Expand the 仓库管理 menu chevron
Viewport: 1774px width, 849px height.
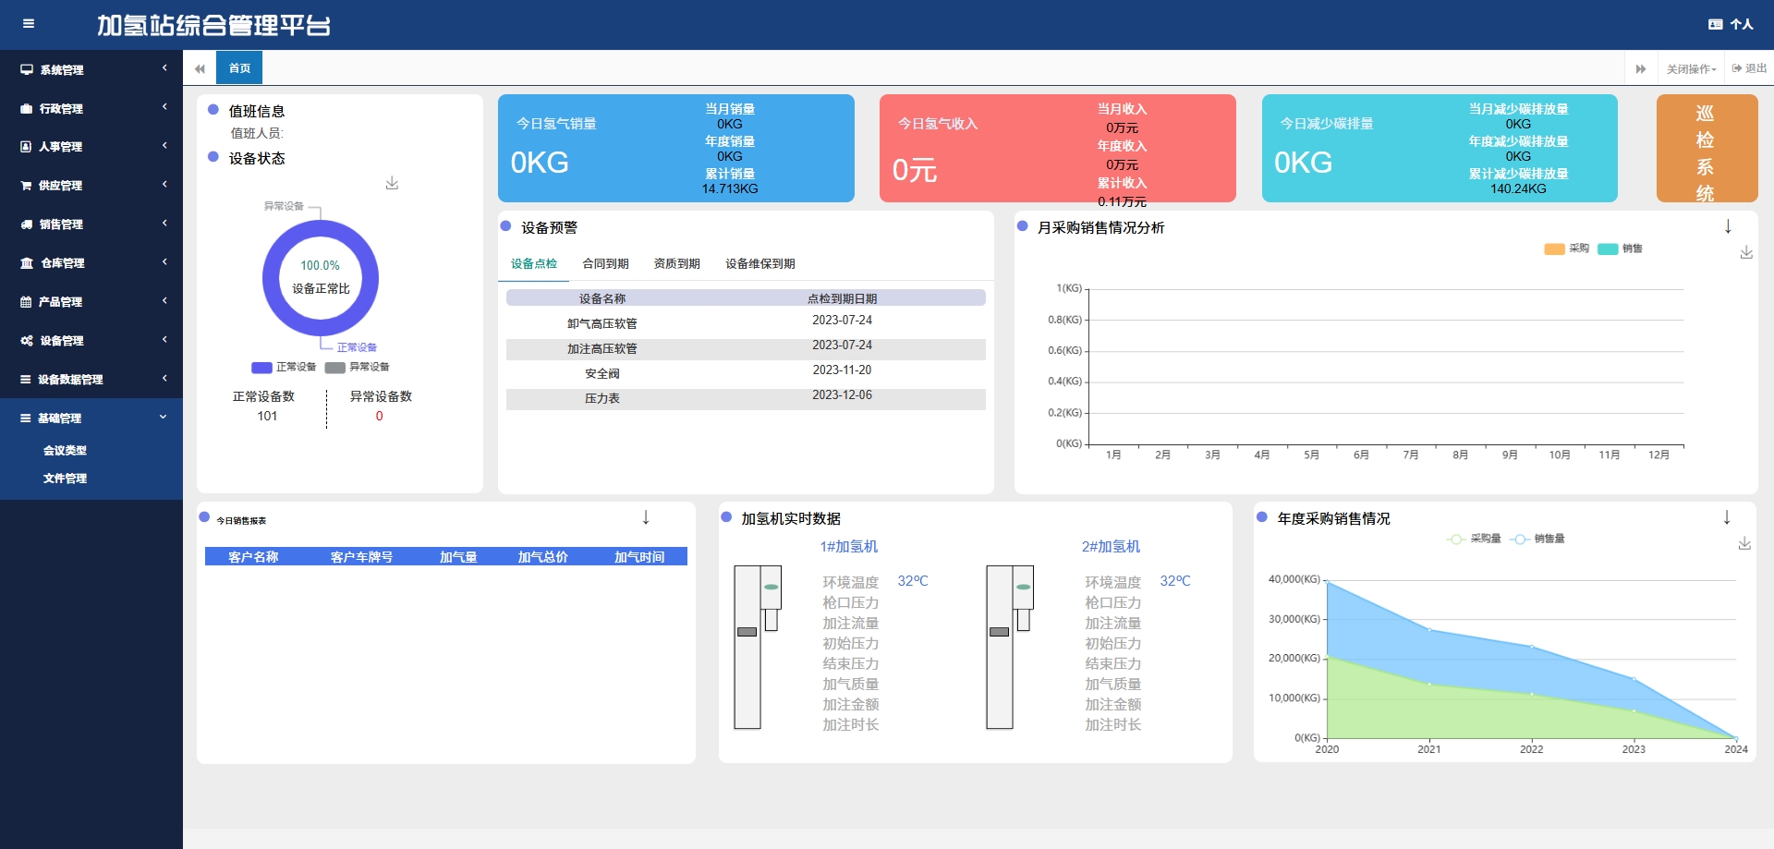tap(164, 262)
